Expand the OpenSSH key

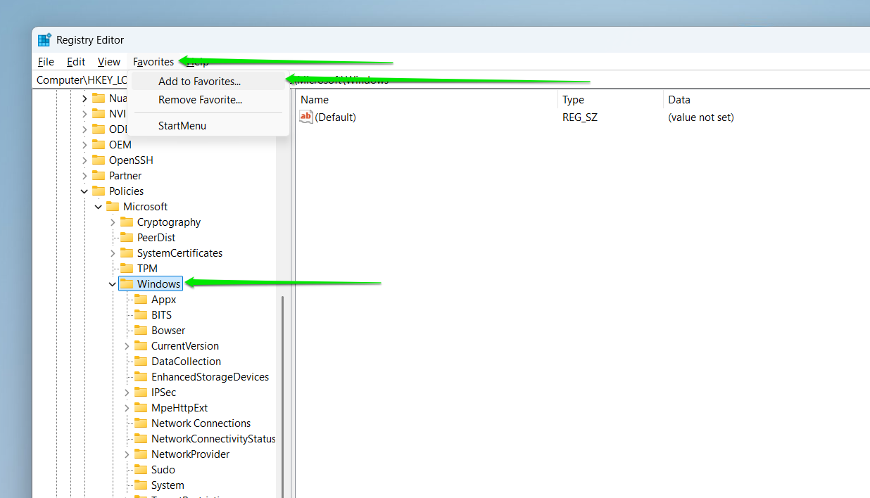coord(84,160)
